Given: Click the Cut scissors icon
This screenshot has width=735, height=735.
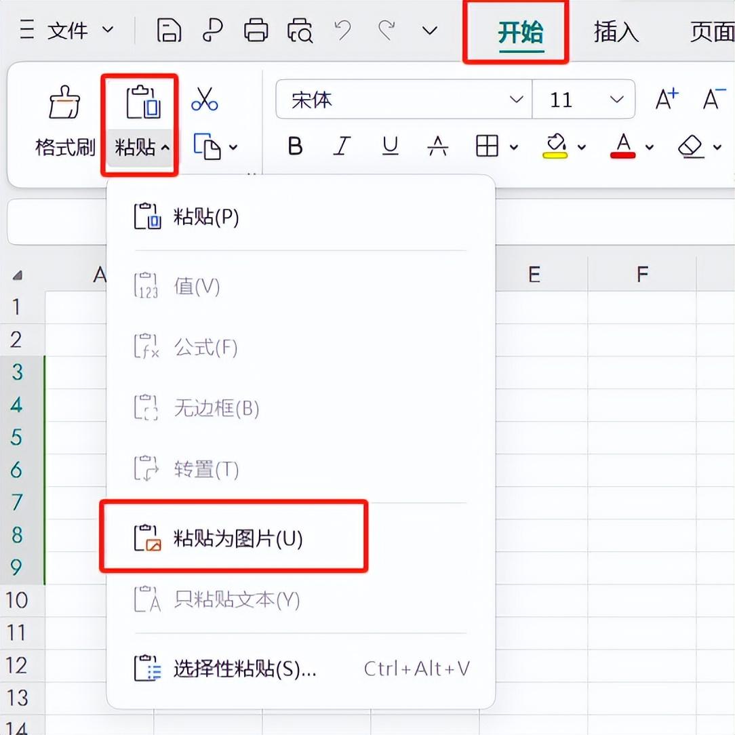Looking at the screenshot, I should tap(204, 99).
